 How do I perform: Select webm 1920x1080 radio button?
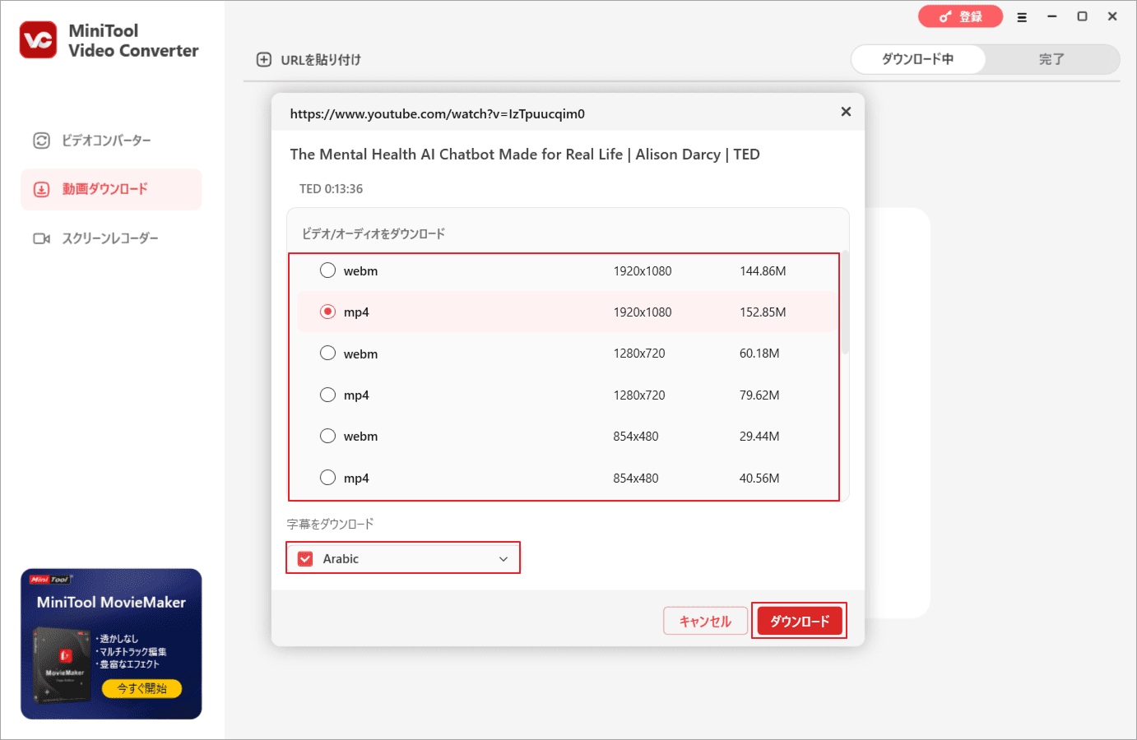pyautogui.click(x=327, y=271)
